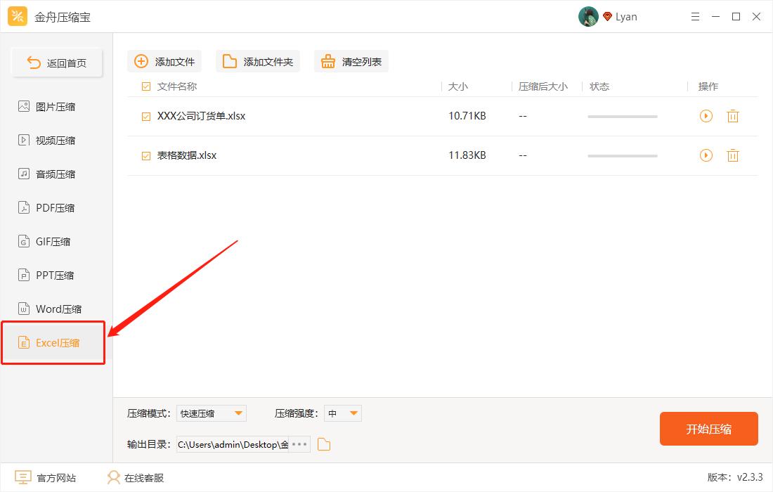Click the progress bar of 表格数据.xlsx

622,155
